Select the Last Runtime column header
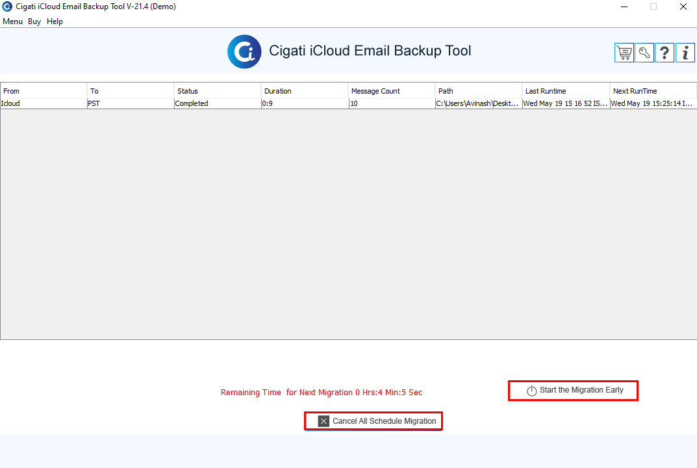The width and height of the screenshot is (697, 468). (x=566, y=91)
